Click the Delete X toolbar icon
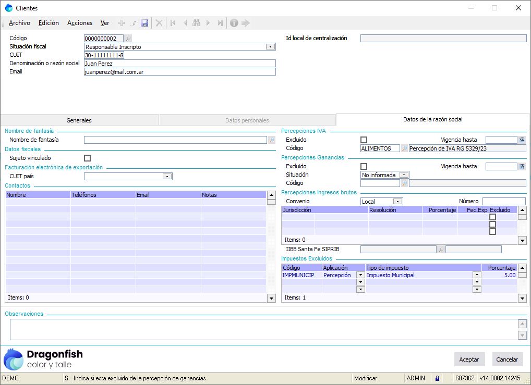Viewport: 531px width, 385px height. pos(159,23)
